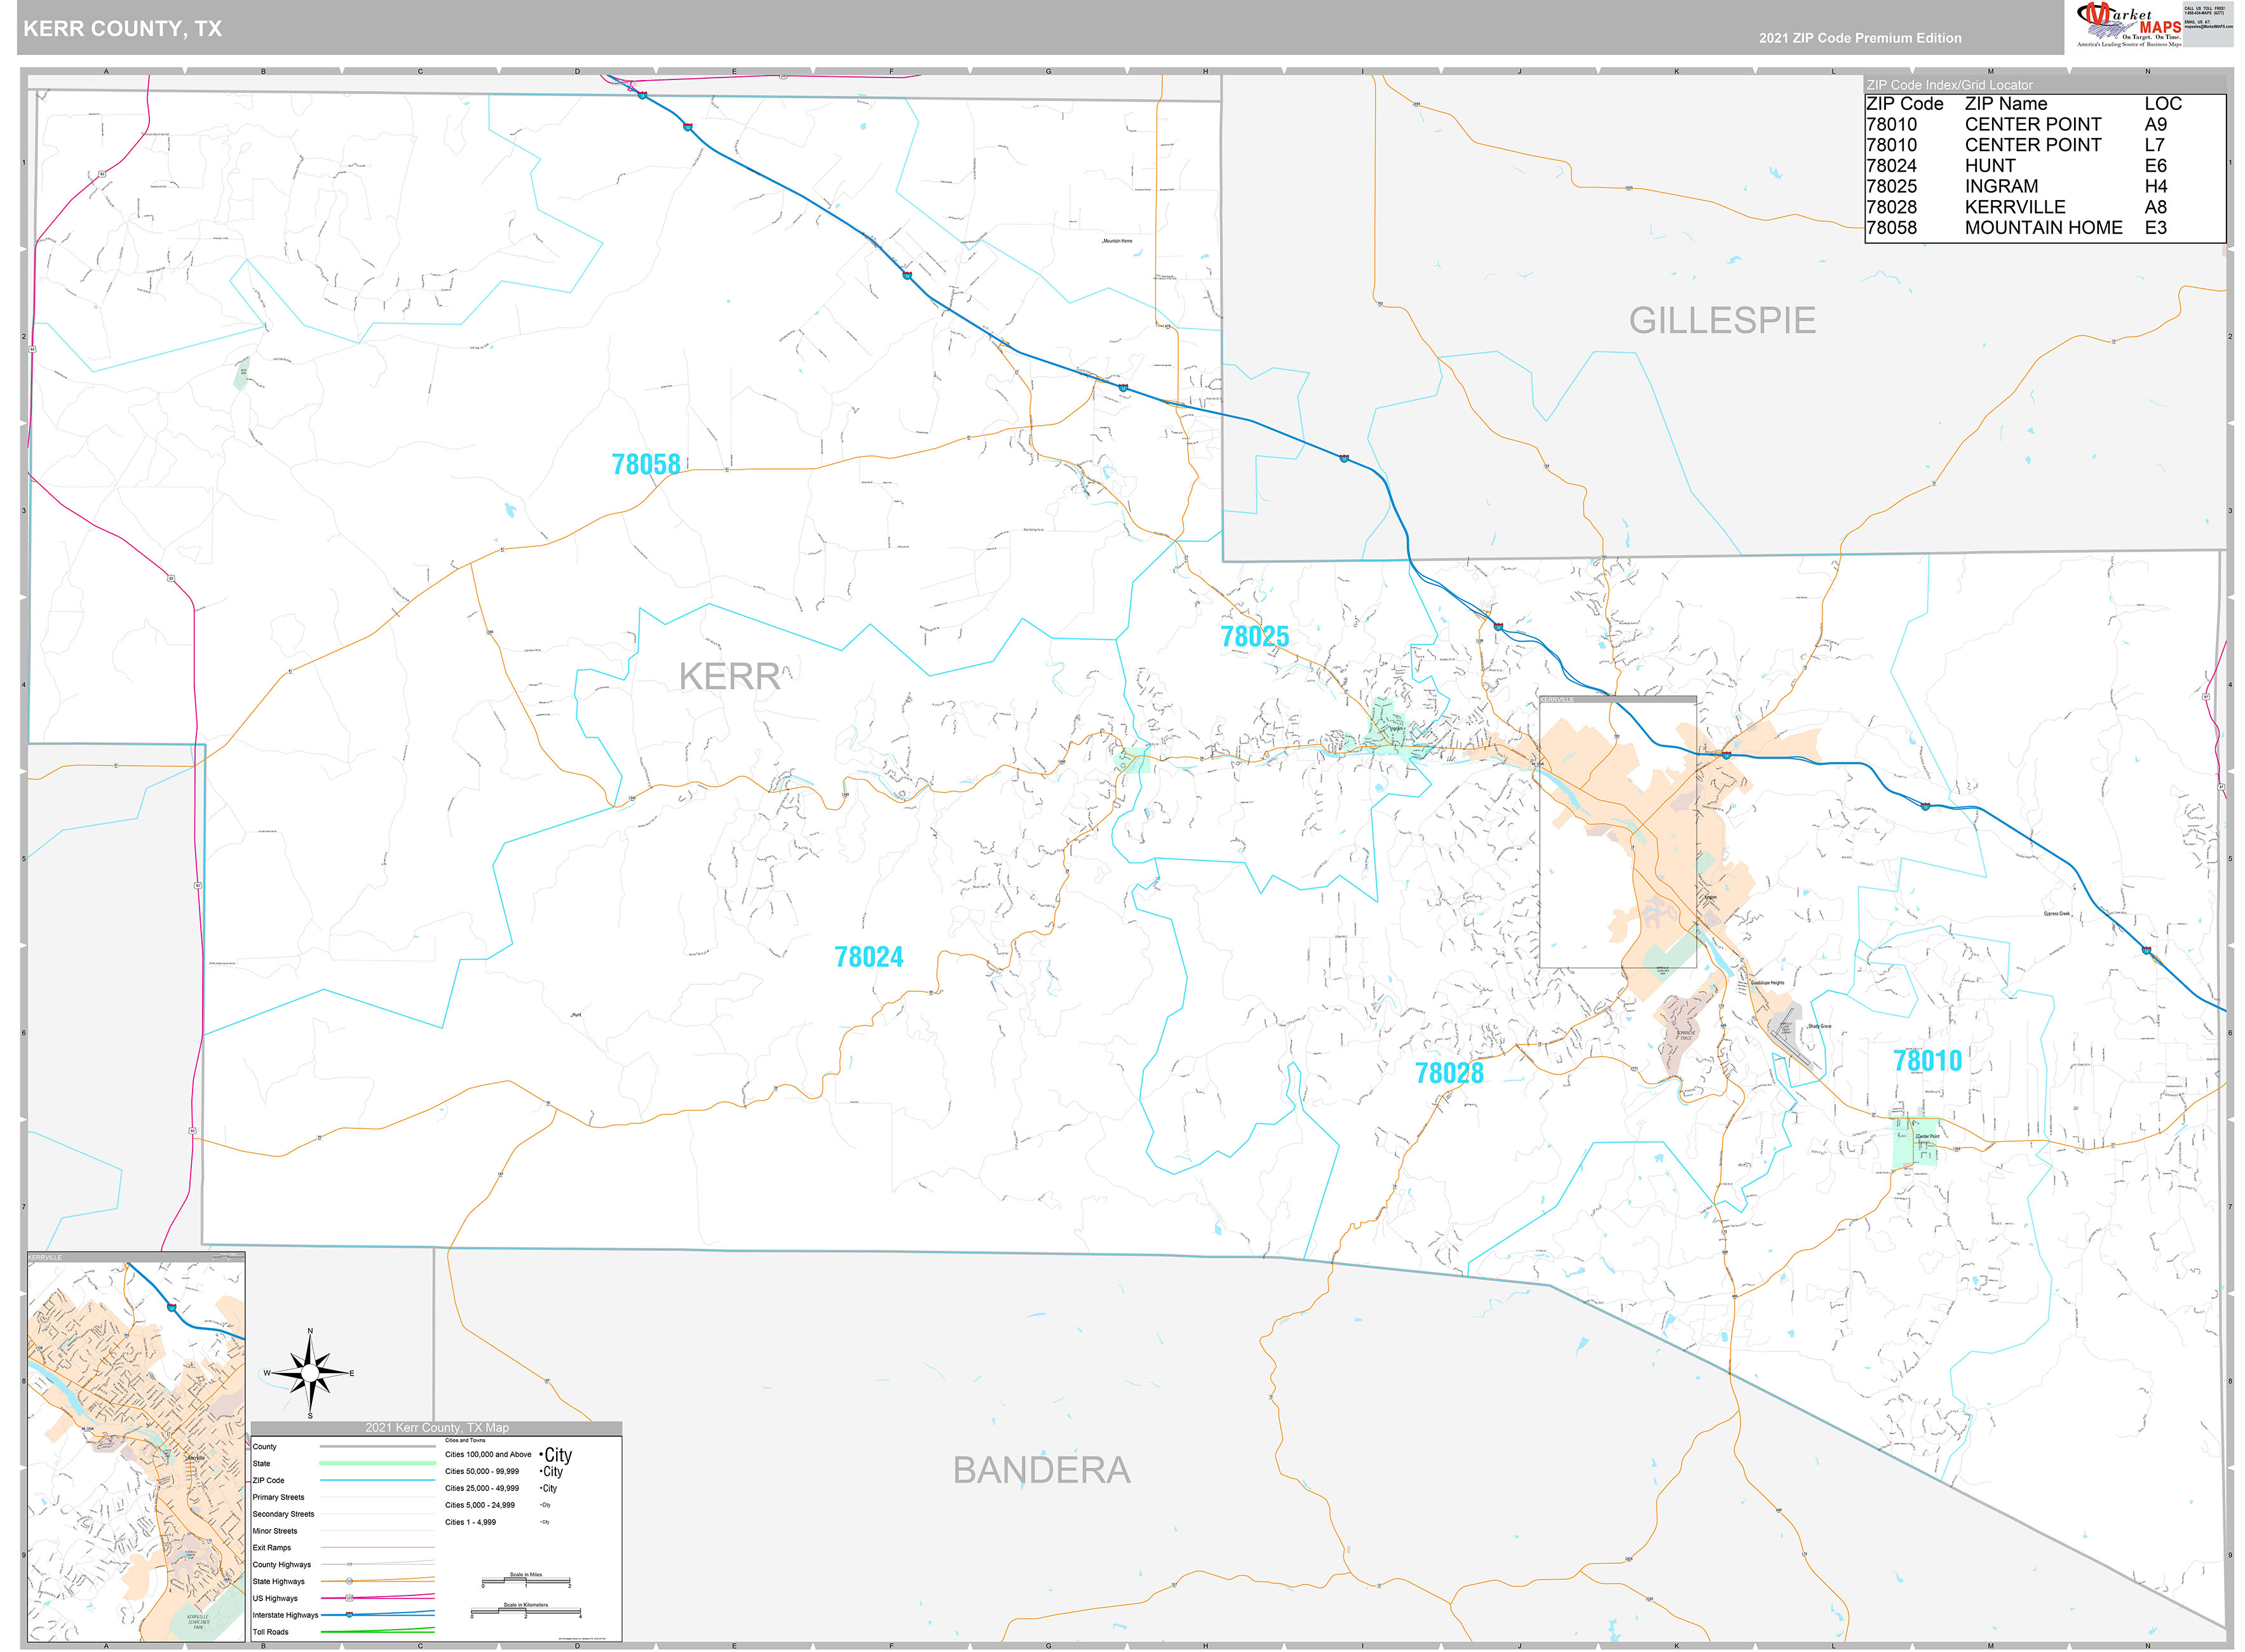Image resolution: width=2245 pixels, height=1652 pixels.
Task: Click the green State line sample in legend
Action: [x=377, y=1463]
